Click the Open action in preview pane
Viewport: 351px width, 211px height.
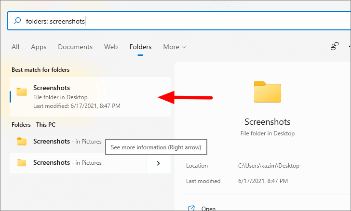208,208
